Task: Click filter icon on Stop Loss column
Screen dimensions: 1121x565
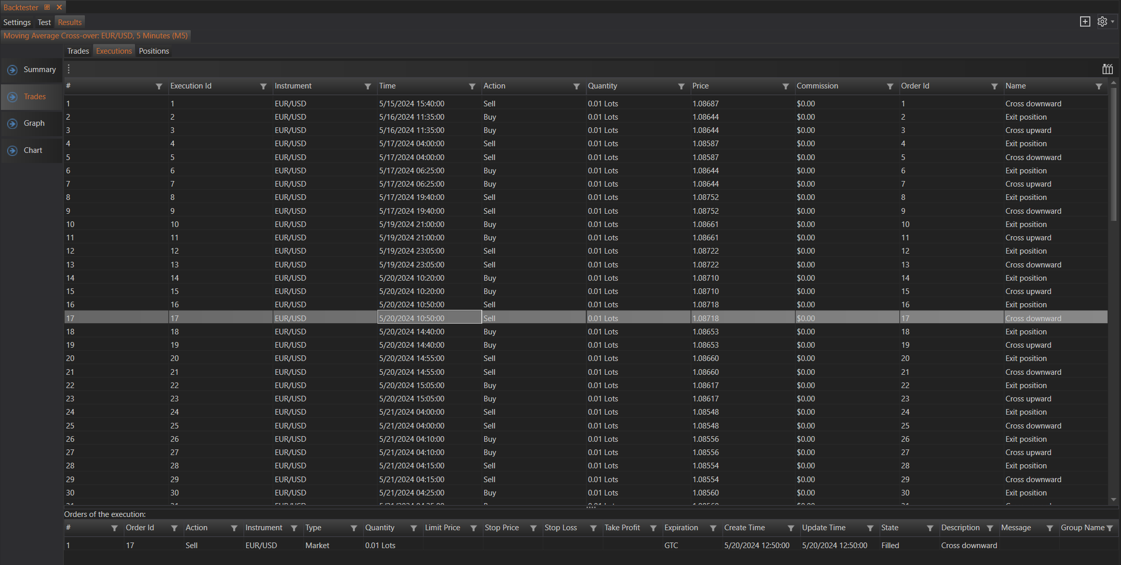Action: point(593,528)
